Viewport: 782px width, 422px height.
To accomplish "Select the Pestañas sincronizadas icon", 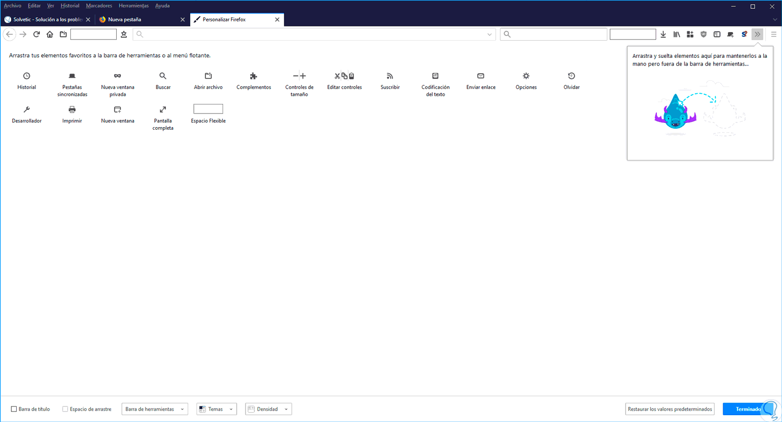I will (x=72, y=76).
